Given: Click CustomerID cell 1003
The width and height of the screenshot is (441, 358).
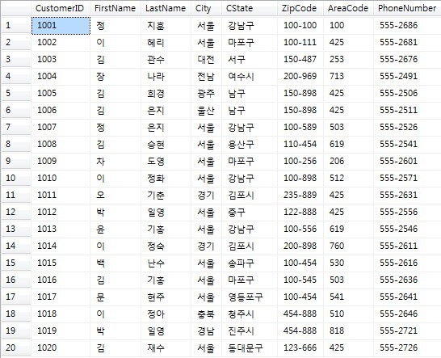Looking at the screenshot, I should pos(61,59).
